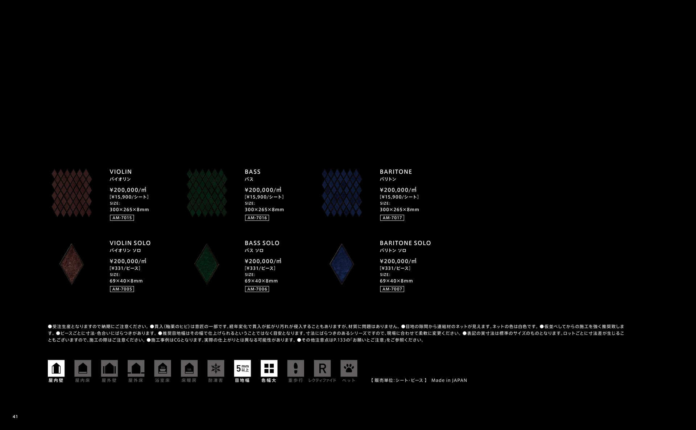Image resolution: width=696 pixels, height=430 pixels.
Task: Click the ペット paw print icon
Action: (349, 368)
